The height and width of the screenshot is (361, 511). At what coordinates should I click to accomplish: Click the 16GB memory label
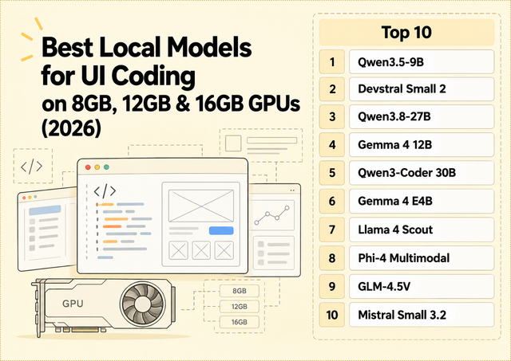[x=240, y=322]
